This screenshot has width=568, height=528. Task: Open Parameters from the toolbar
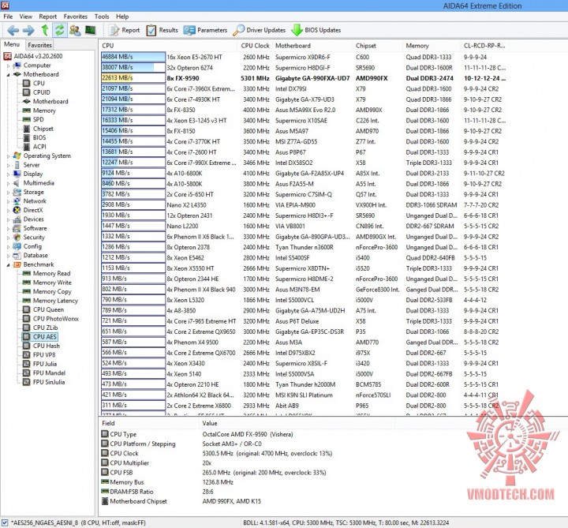pos(205,30)
